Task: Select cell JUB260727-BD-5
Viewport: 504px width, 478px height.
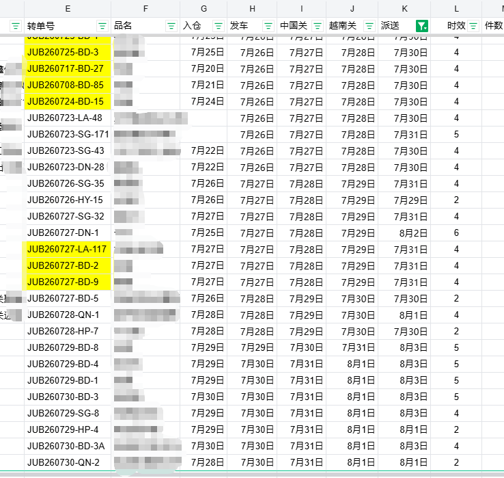Action: click(68, 298)
